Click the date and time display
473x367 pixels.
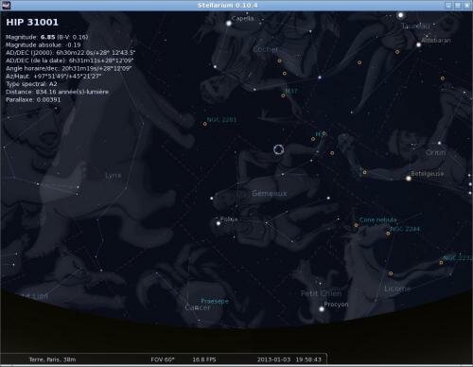[289, 359]
